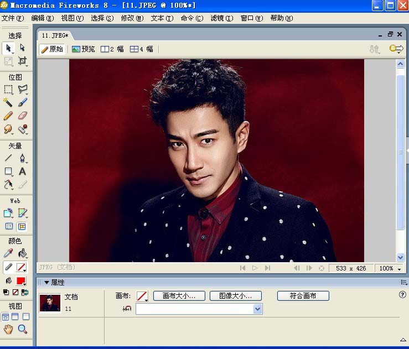Choose the Eraser tool

[x=23, y=116]
